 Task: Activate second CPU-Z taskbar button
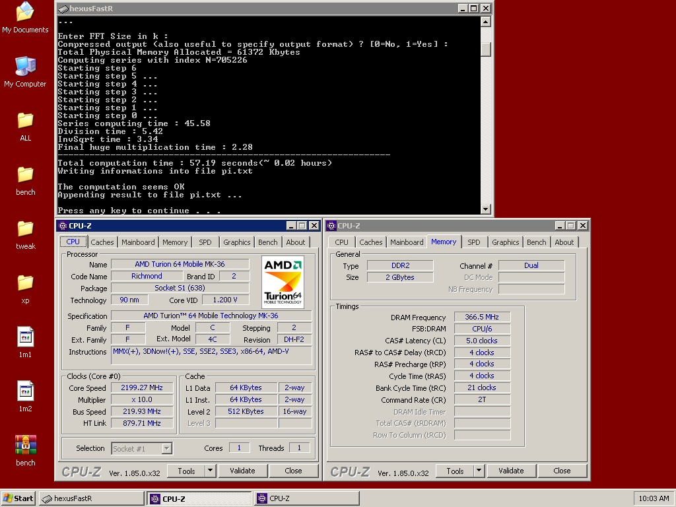[306, 498]
